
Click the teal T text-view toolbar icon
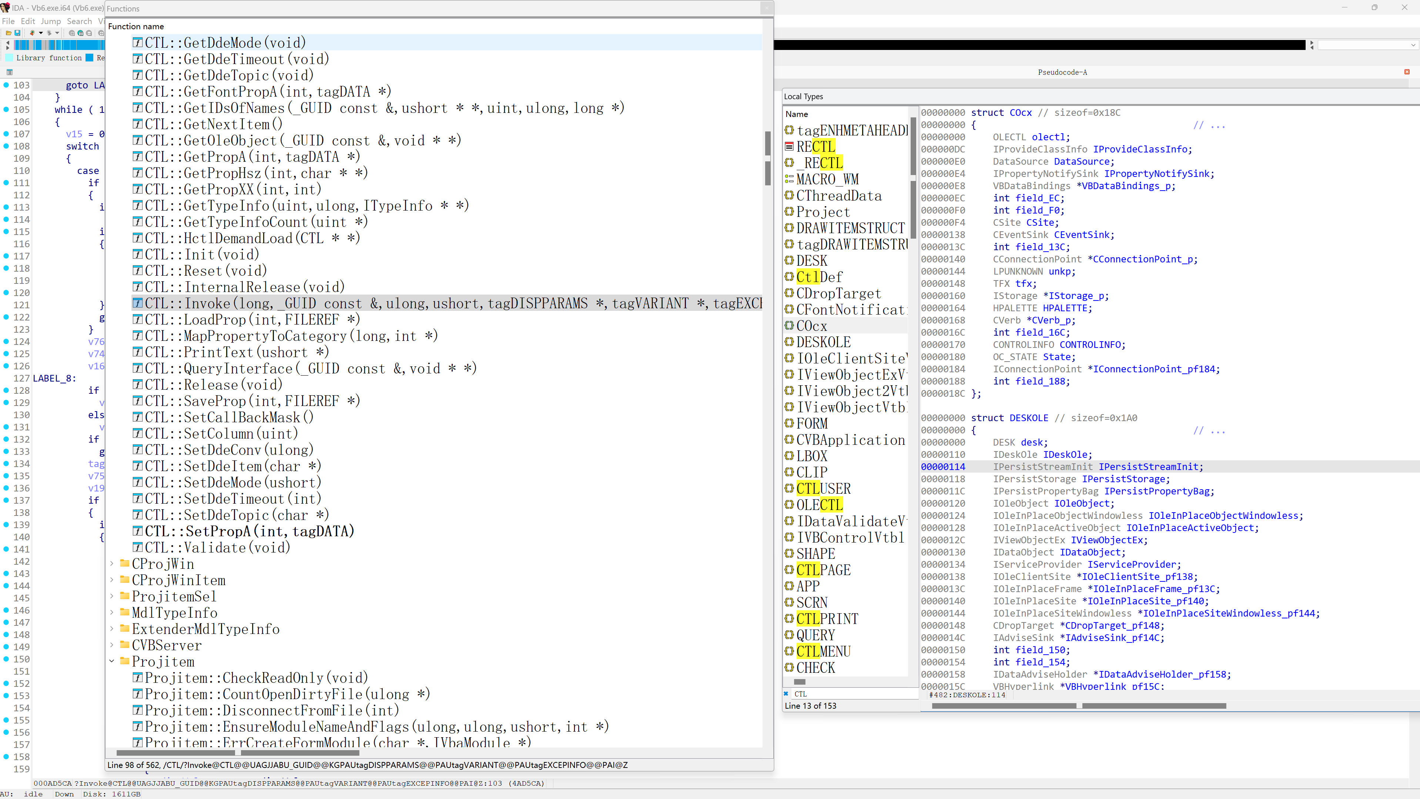pos(80,33)
